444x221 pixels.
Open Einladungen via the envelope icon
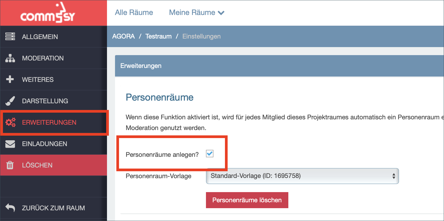10,144
